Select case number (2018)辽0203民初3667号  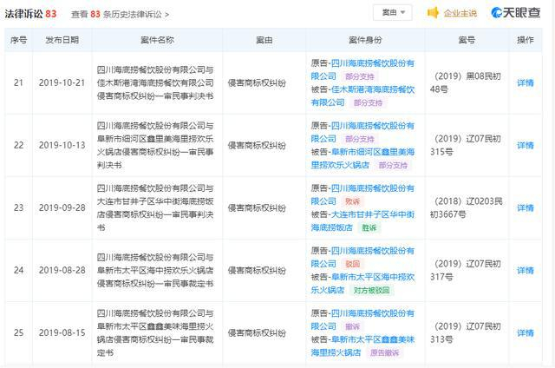[x=466, y=208]
